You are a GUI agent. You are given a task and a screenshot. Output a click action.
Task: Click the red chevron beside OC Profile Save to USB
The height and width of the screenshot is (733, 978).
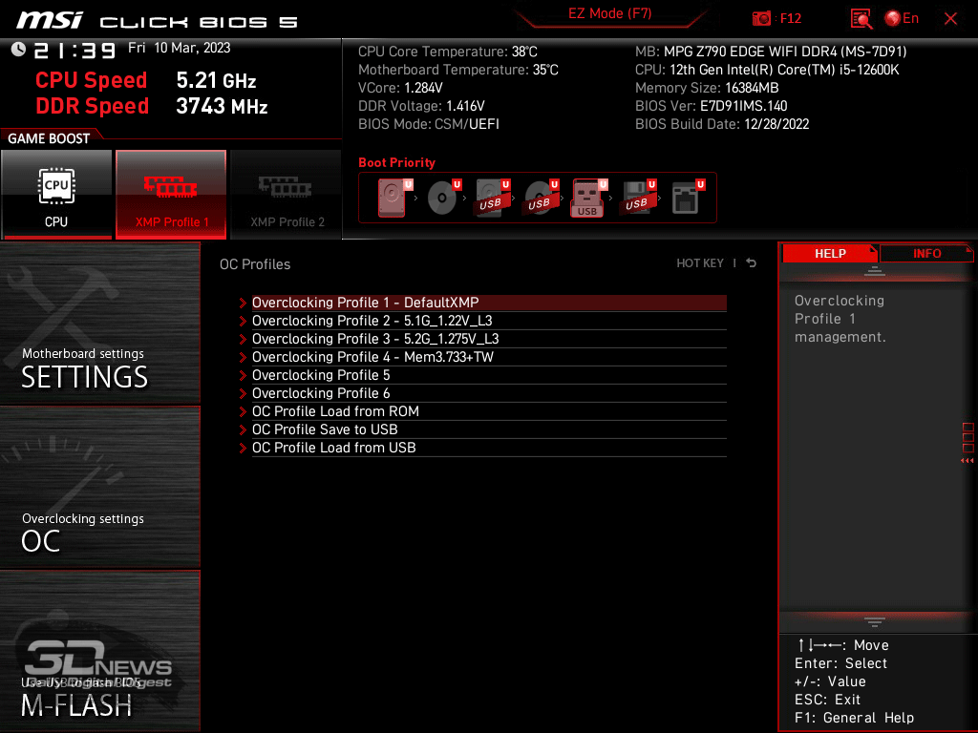[243, 429]
